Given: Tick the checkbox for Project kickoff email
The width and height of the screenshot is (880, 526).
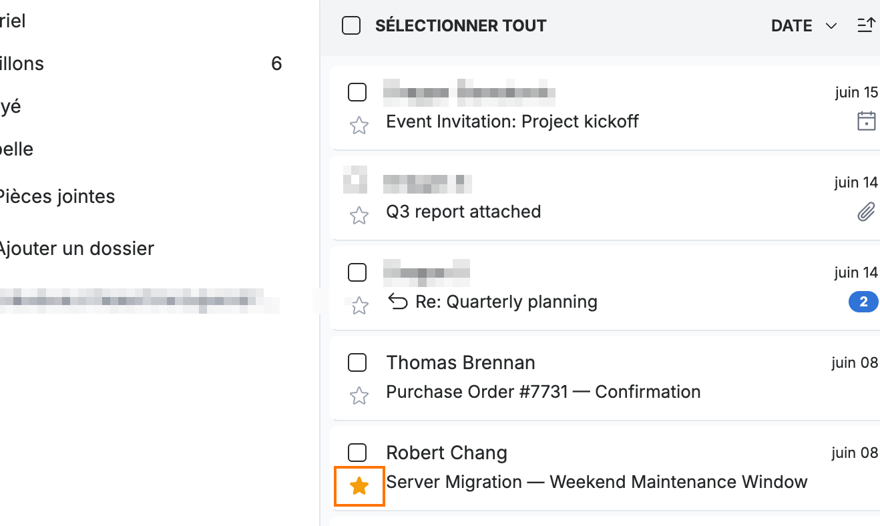Looking at the screenshot, I should coord(357,92).
